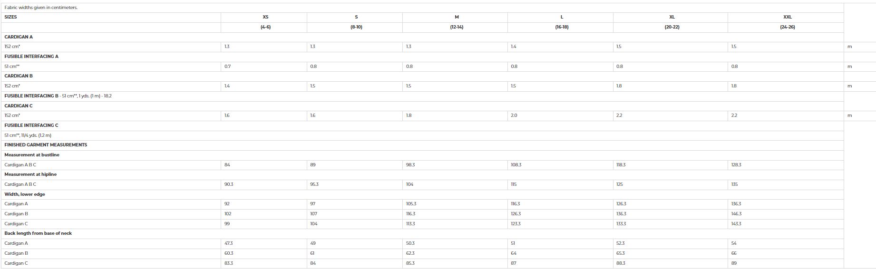Click the FUSIBLE INTERFACING C heading
This screenshot has width=876, height=269.
tap(31, 125)
